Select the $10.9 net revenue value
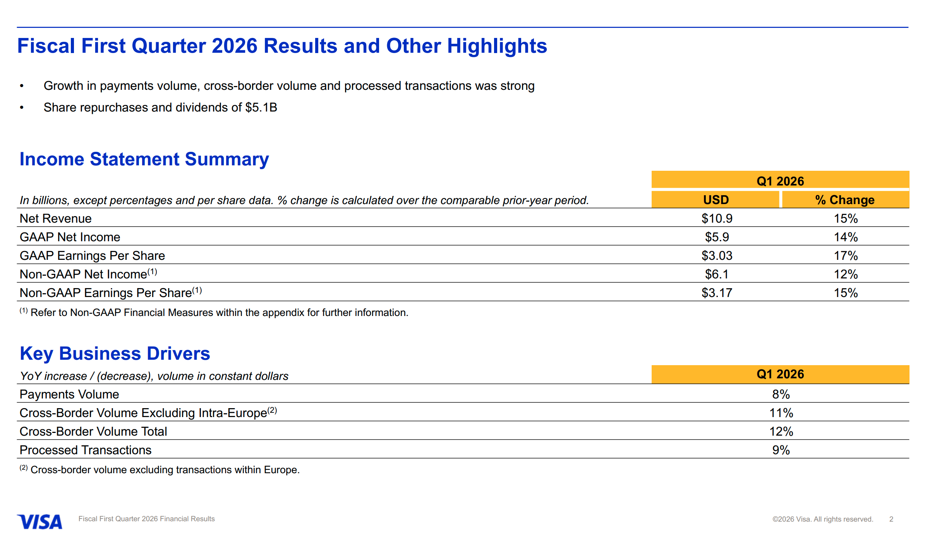The width and height of the screenshot is (937, 546). coord(717,218)
